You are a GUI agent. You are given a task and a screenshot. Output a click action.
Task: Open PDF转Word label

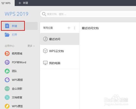click(x=19, y=62)
